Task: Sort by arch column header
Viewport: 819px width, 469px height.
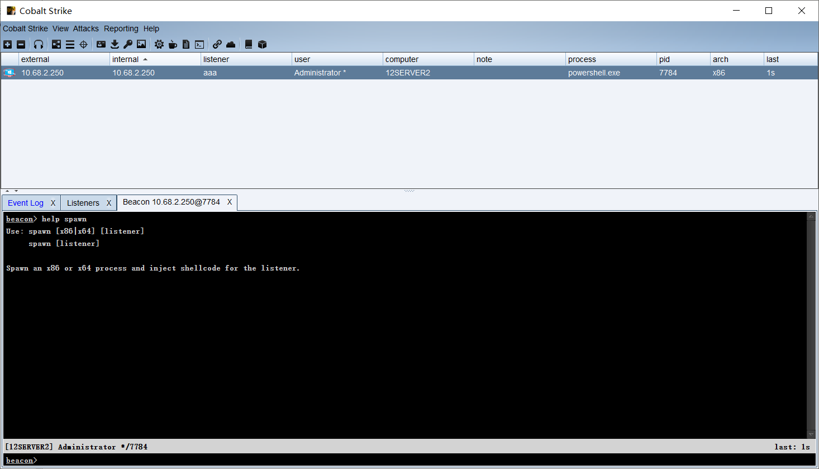Action: (737, 59)
